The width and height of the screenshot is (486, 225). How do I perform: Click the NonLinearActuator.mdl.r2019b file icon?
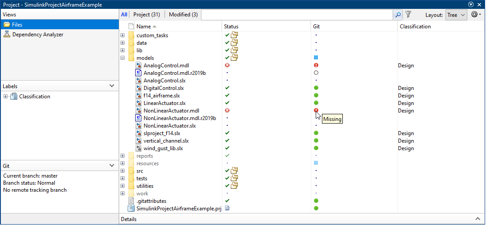click(x=139, y=118)
